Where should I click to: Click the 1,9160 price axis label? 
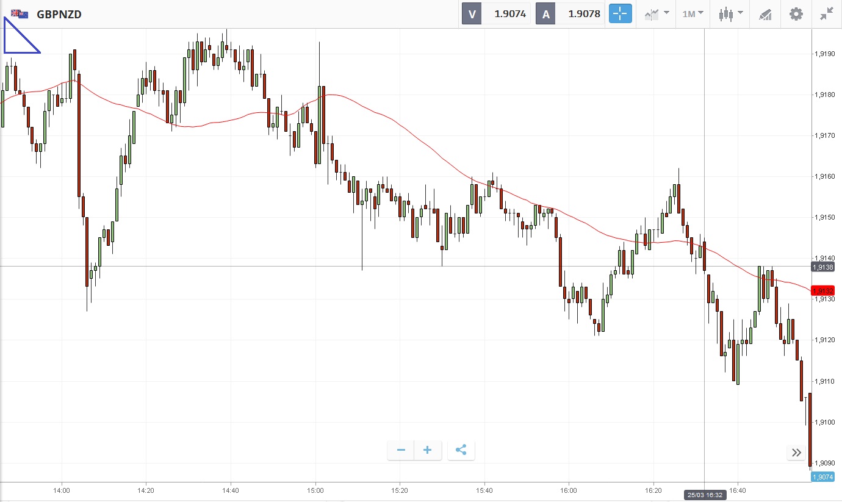coord(824,176)
